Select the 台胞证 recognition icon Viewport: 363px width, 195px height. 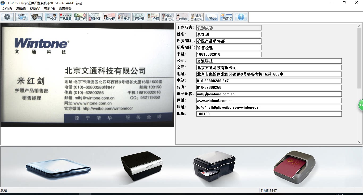tap(183, 17)
